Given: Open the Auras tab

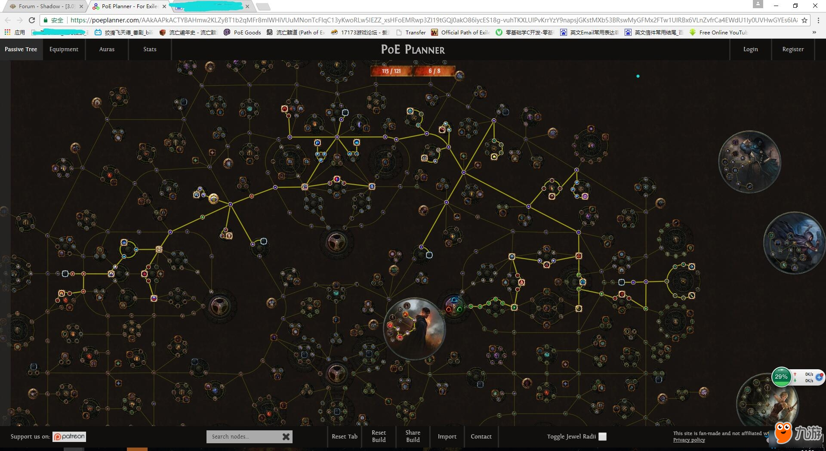Looking at the screenshot, I should point(107,49).
